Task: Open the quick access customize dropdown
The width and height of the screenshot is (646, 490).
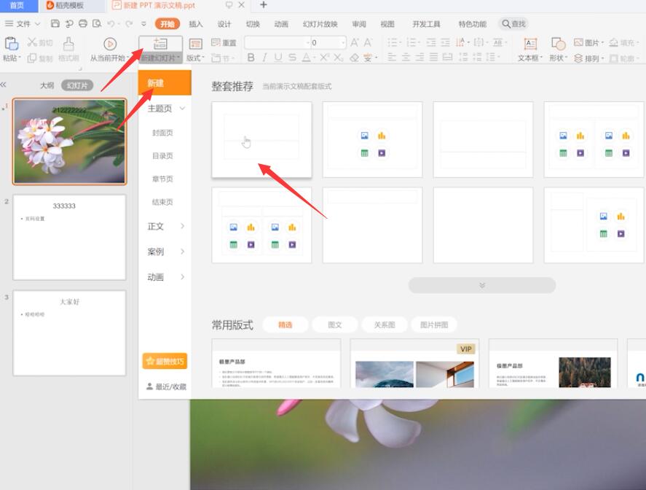Action: click(x=143, y=24)
